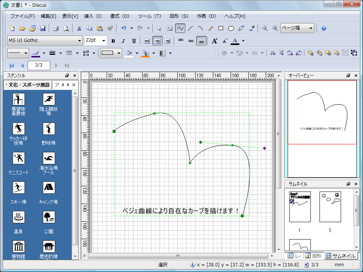
Task: Open help question mark icon
Action: click(x=324, y=28)
